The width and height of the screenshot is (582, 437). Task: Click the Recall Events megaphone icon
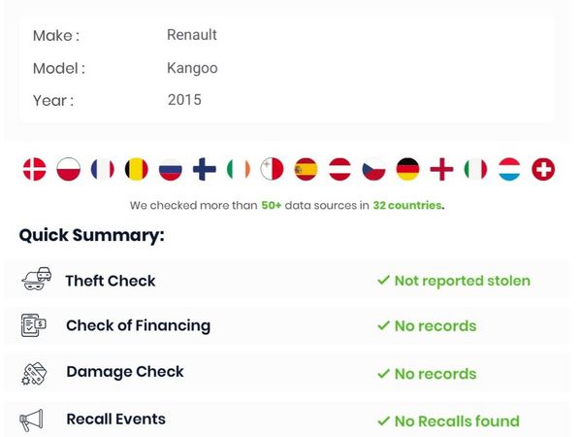(32, 420)
